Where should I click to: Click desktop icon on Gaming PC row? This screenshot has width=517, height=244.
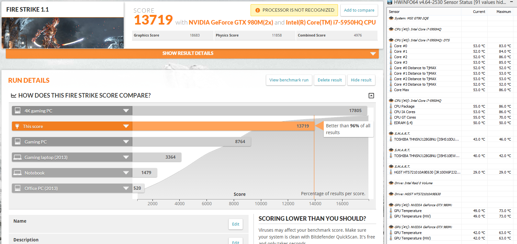pyautogui.click(x=17, y=142)
